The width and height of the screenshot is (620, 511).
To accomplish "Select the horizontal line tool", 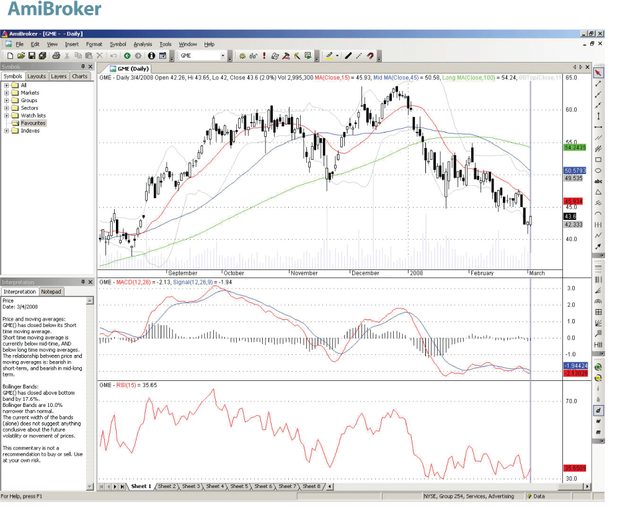I will pos(598,127).
